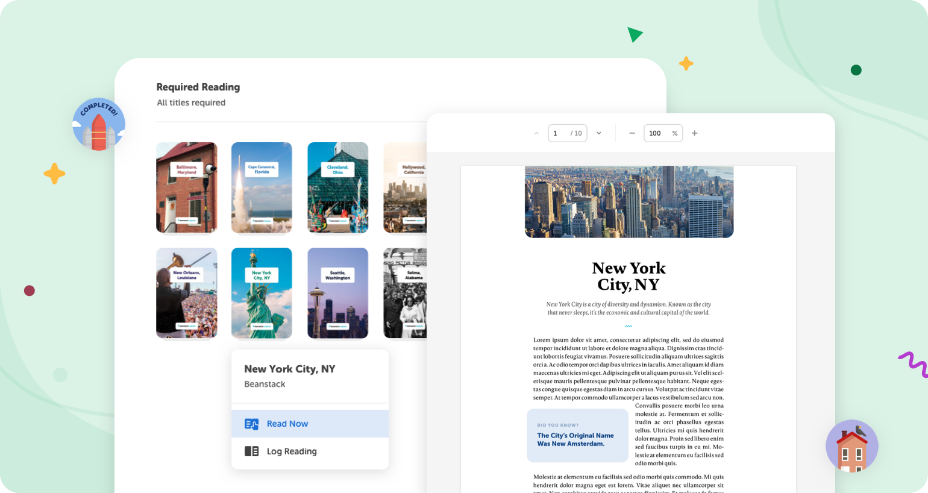Click the Beanstack author label in popup
This screenshot has height=493, width=928.
click(265, 385)
